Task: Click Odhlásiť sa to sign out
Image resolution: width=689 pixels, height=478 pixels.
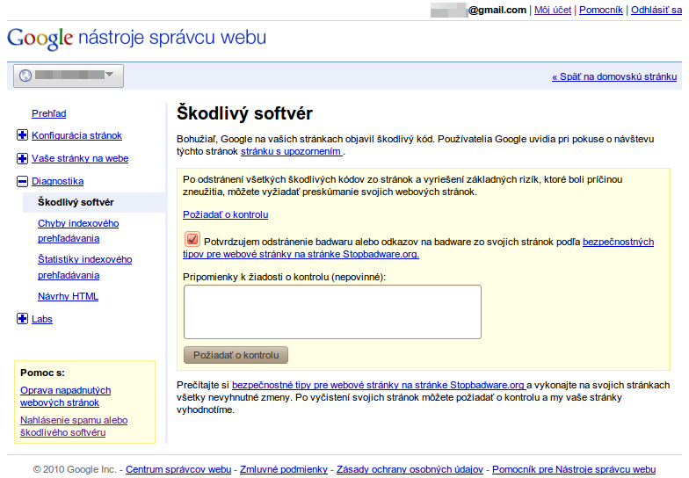Action: tap(656, 10)
